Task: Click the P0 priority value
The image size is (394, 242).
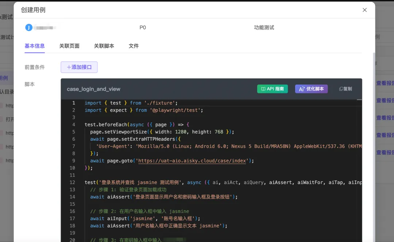Action: pyautogui.click(x=143, y=27)
